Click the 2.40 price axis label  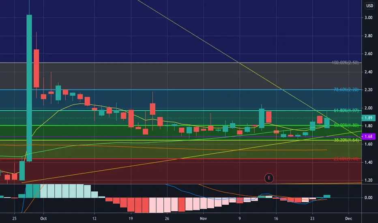(x=368, y=72)
